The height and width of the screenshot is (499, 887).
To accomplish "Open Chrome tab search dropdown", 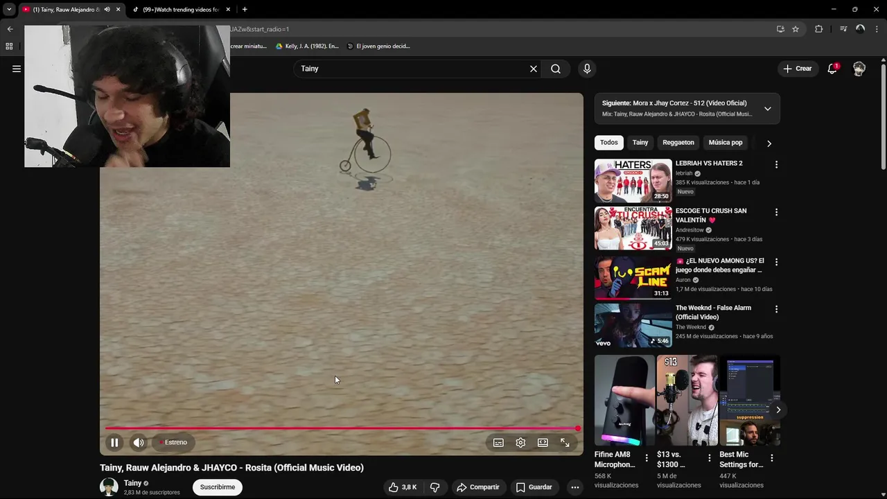I will click(9, 10).
